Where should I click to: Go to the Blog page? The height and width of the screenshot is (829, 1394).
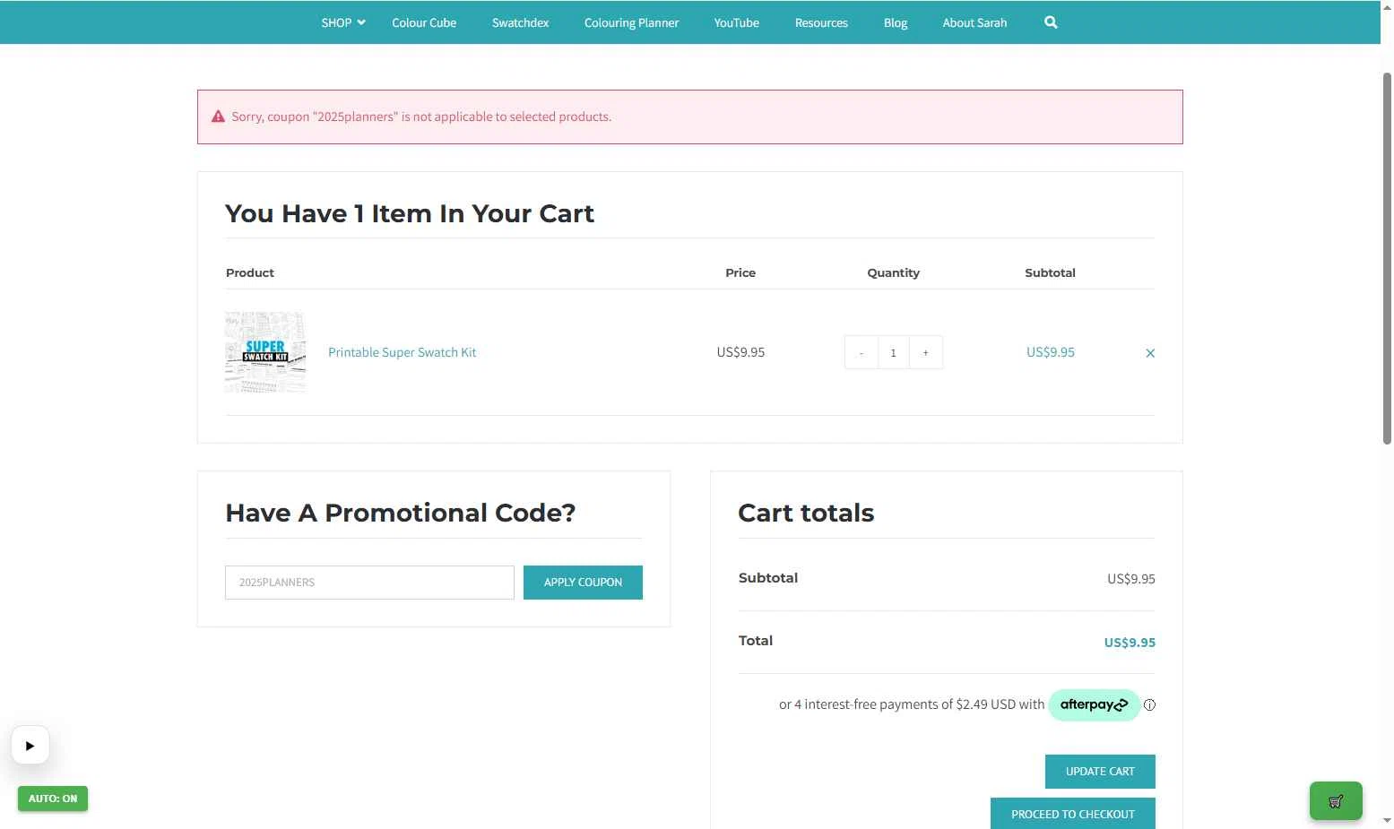pyautogui.click(x=896, y=22)
